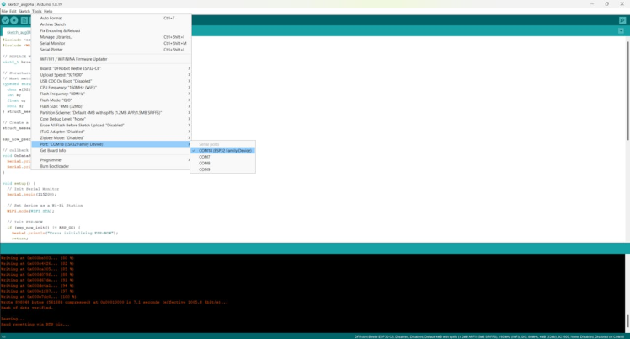Image resolution: width=630 pixels, height=339 pixels.
Task: Click the board info status bar text
Action: point(489,336)
